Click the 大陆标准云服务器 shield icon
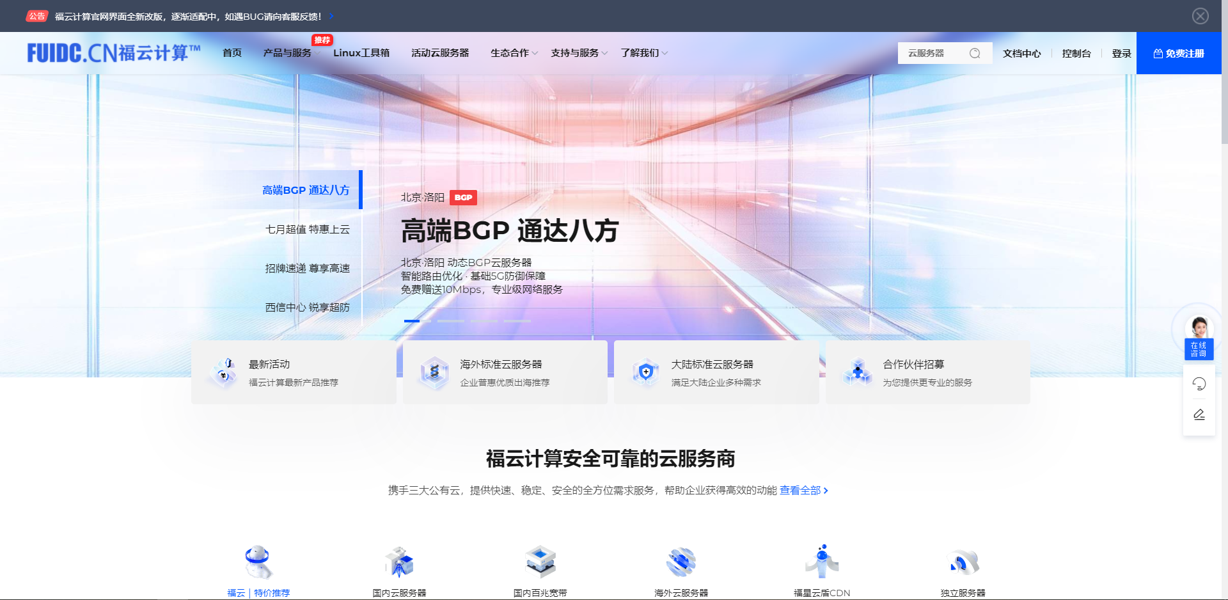The width and height of the screenshot is (1228, 600). (x=646, y=372)
